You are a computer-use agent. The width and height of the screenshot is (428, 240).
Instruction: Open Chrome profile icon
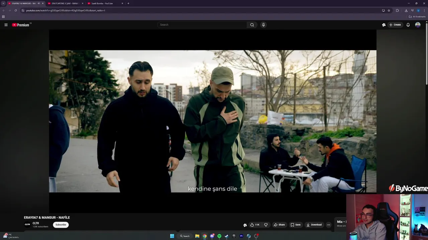[x=418, y=10]
